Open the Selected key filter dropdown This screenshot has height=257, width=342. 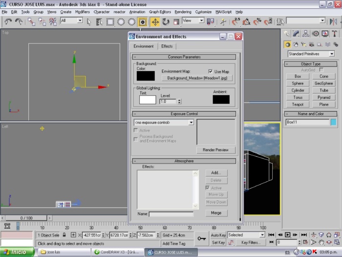coord(262,235)
